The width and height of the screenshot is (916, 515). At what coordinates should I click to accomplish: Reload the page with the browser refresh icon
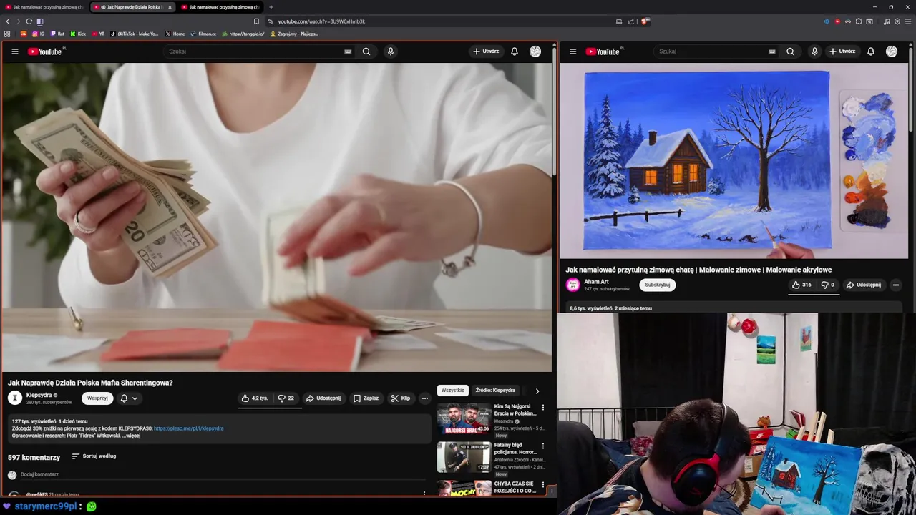pos(29,21)
